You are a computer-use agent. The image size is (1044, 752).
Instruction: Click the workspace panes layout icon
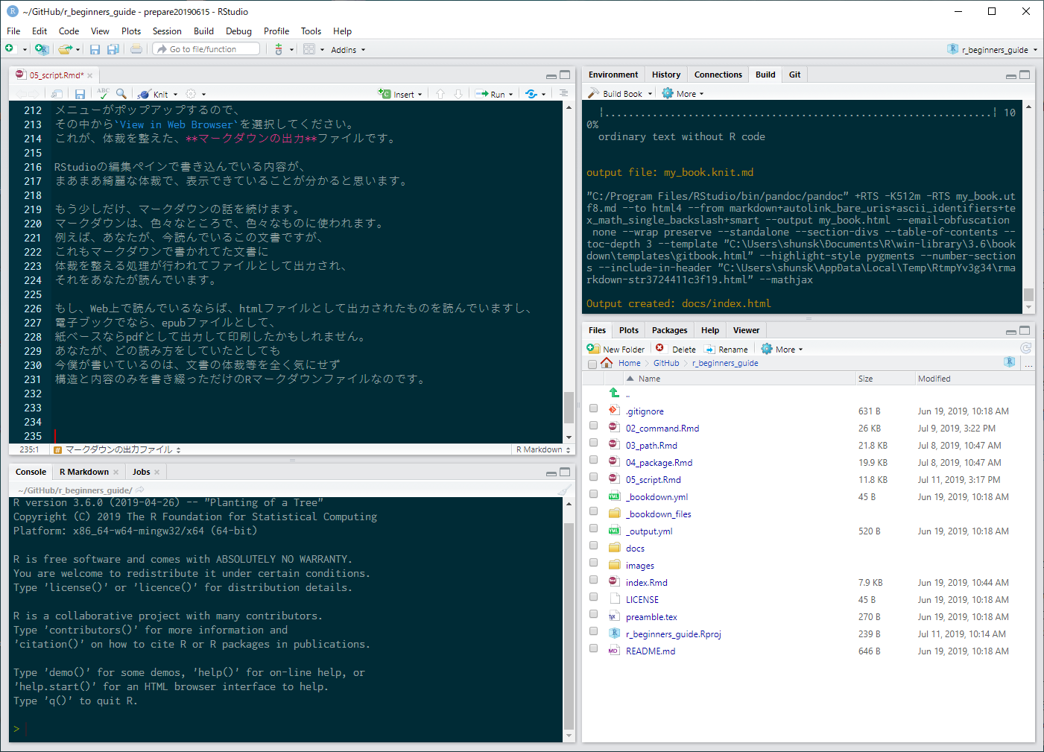point(309,49)
